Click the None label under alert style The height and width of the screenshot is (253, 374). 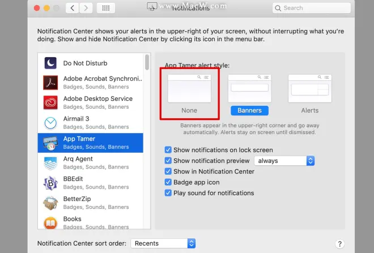[189, 110]
